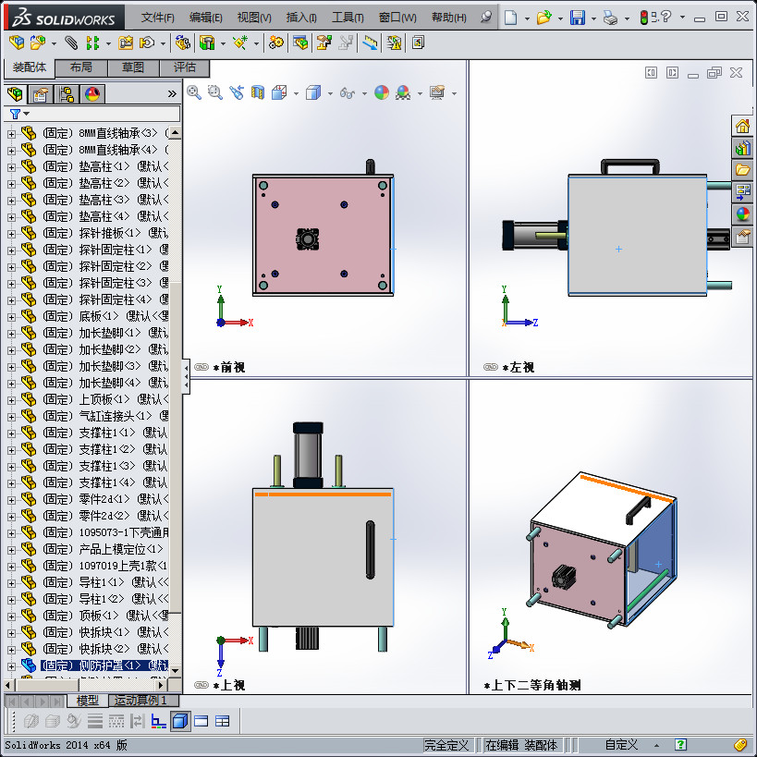The width and height of the screenshot is (757, 757).
Task: Open the 插入(I) menu
Action: point(301,18)
